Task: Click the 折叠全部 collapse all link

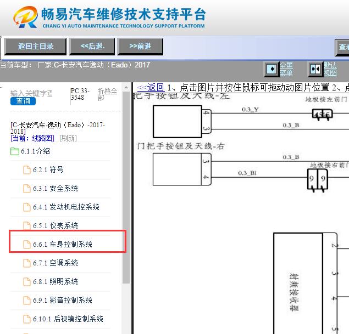Action: pos(107,94)
